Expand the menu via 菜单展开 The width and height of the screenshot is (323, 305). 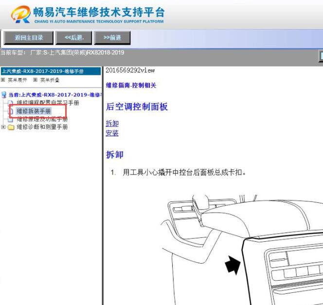click(18, 80)
